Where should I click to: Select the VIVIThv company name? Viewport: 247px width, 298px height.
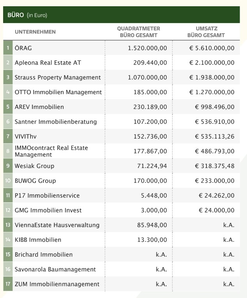tap(25, 136)
